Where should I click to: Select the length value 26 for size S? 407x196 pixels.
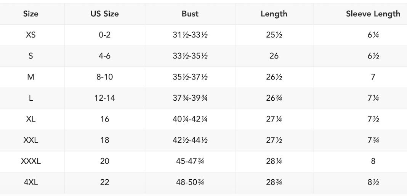point(274,56)
